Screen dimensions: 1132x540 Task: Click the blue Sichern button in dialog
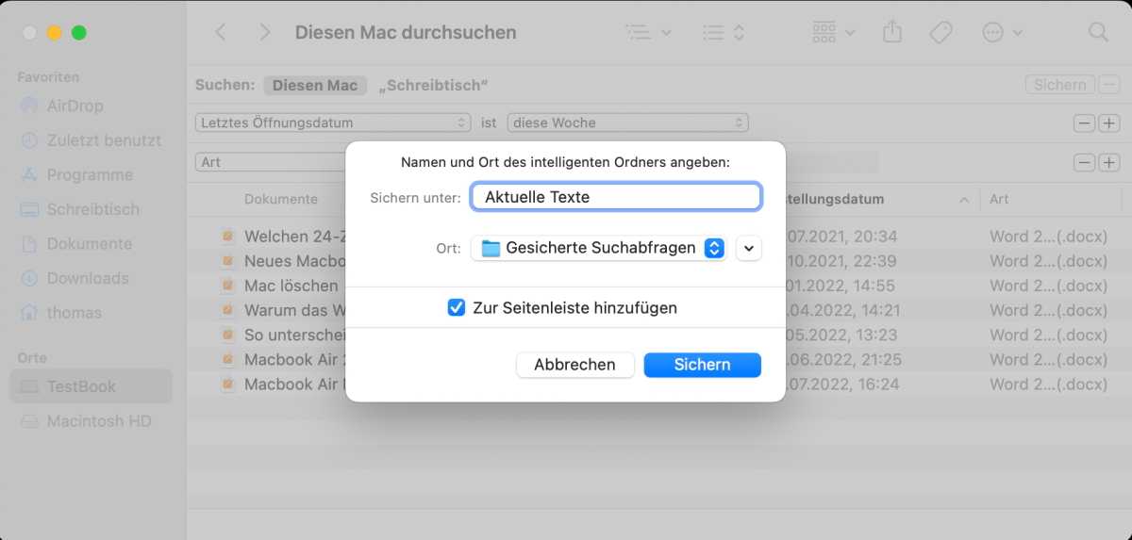coord(702,365)
